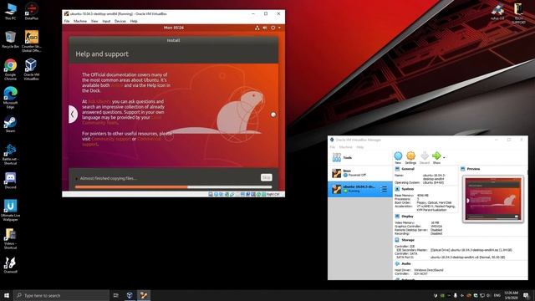Click the Ubuntu top bar clock
Screen dimensions: 535x301
click(x=174, y=28)
